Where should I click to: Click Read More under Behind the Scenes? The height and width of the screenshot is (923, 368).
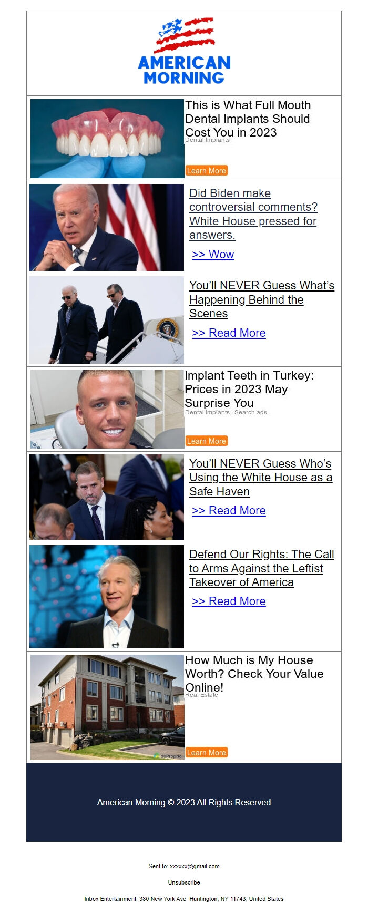point(229,333)
